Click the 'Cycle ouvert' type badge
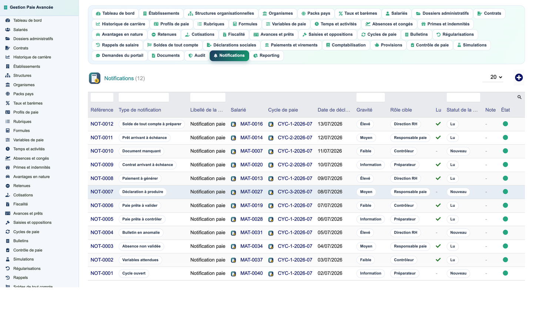The width and height of the screenshot is (535, 334). pyautogui.click(x=134, y=273)
